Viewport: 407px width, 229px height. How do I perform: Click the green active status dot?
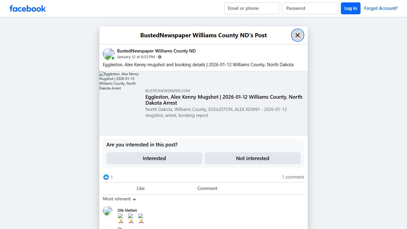click(x=113, y=58)
